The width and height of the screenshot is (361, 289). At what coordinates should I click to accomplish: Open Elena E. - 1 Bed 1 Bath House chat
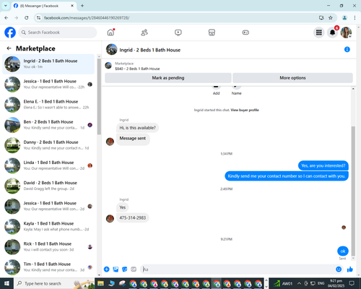48,105
